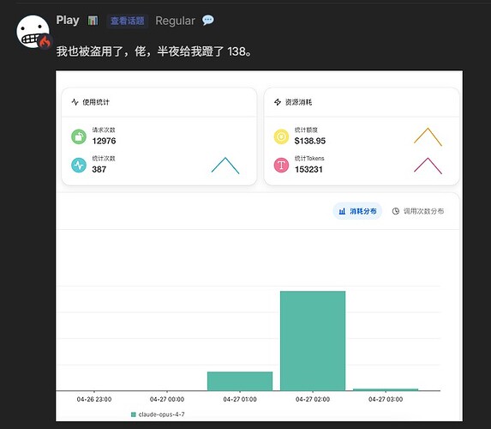Click the teal 统计次数 pulse icon
491x429 pixels.
[79, 165]
